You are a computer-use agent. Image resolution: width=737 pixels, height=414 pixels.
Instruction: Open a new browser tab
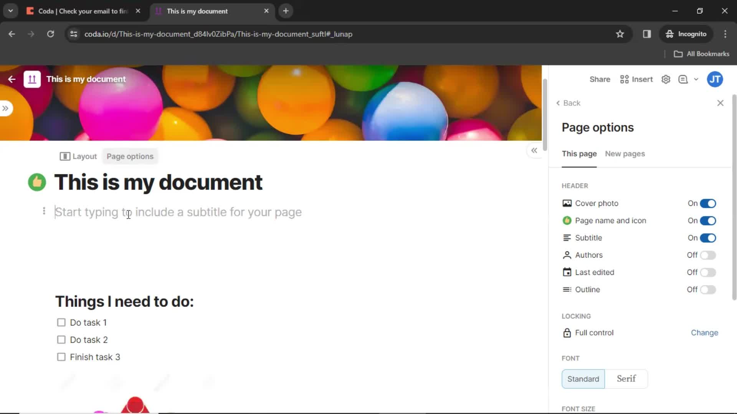pos(286,11)
